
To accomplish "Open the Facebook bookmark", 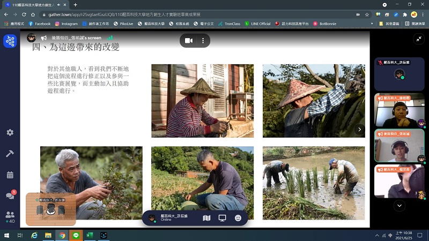I will click(40, 24).
